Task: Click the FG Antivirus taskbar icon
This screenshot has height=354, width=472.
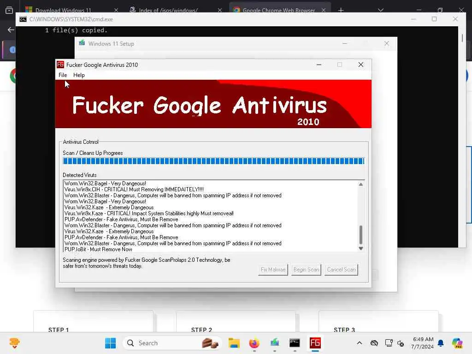Action: click(x=315, y=343)
